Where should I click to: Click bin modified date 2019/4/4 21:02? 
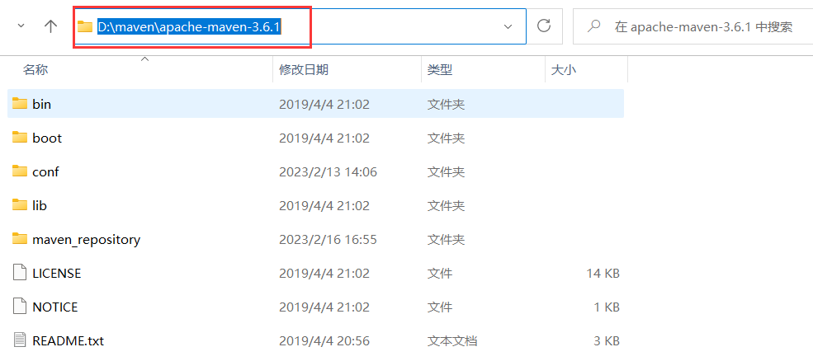pos(324,104)
